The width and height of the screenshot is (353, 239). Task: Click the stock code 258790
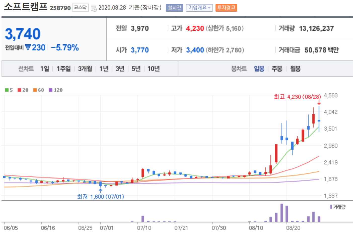[x=60, y=8]
